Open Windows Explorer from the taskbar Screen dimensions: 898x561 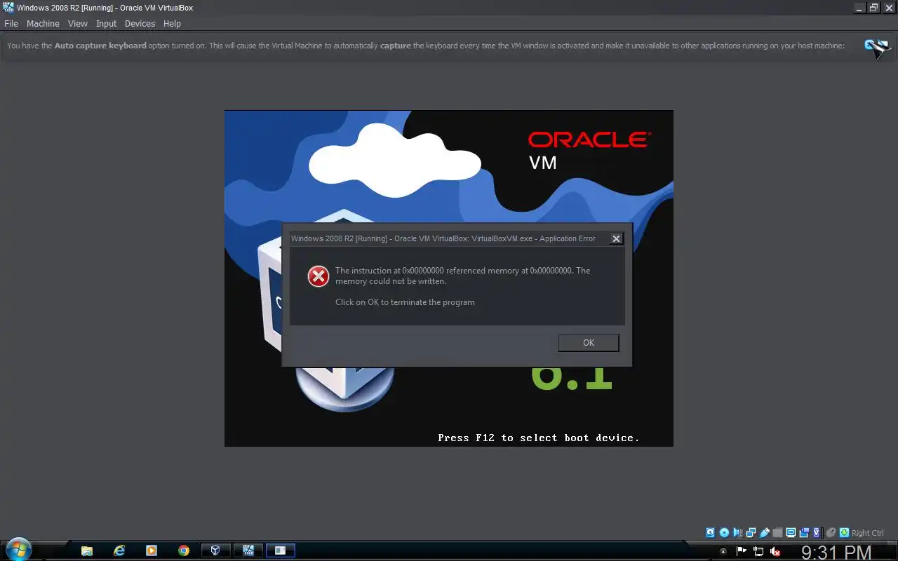pyautogui.click(x=87, y=550)
